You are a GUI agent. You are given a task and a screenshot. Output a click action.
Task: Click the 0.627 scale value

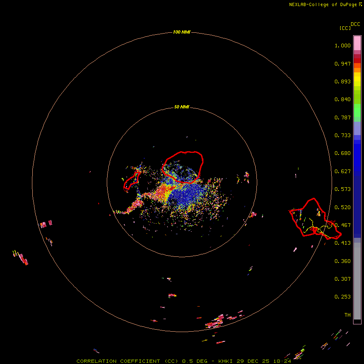pos(343,171)
